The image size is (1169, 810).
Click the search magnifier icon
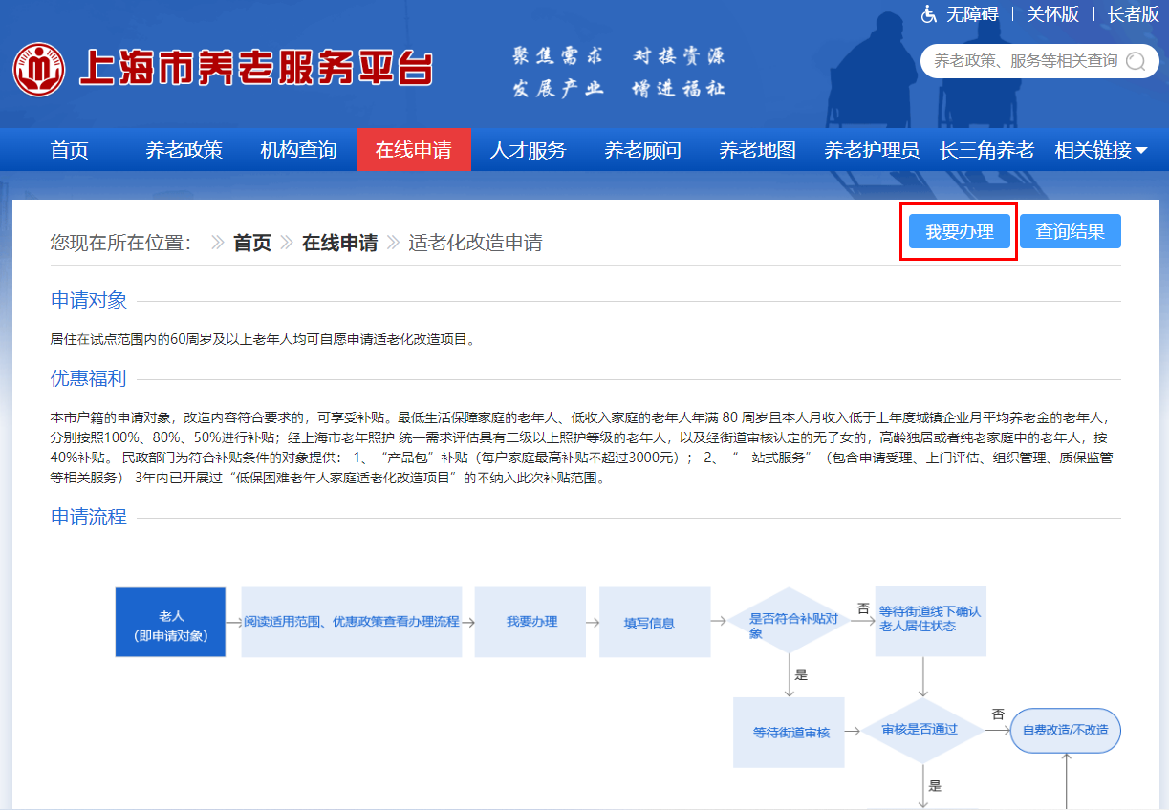pos(1136,61)
